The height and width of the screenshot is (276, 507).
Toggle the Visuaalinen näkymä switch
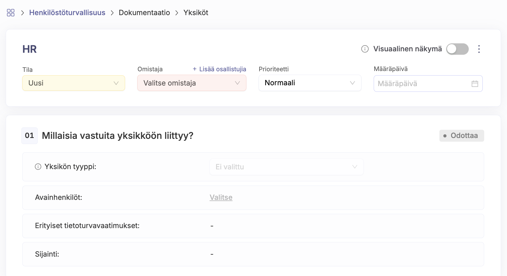pyautogui.click(x=457, y=49)
